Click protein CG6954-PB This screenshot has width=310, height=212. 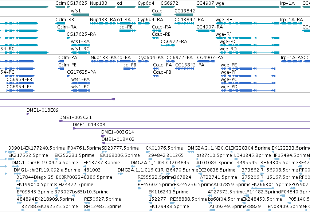point(20,83)
